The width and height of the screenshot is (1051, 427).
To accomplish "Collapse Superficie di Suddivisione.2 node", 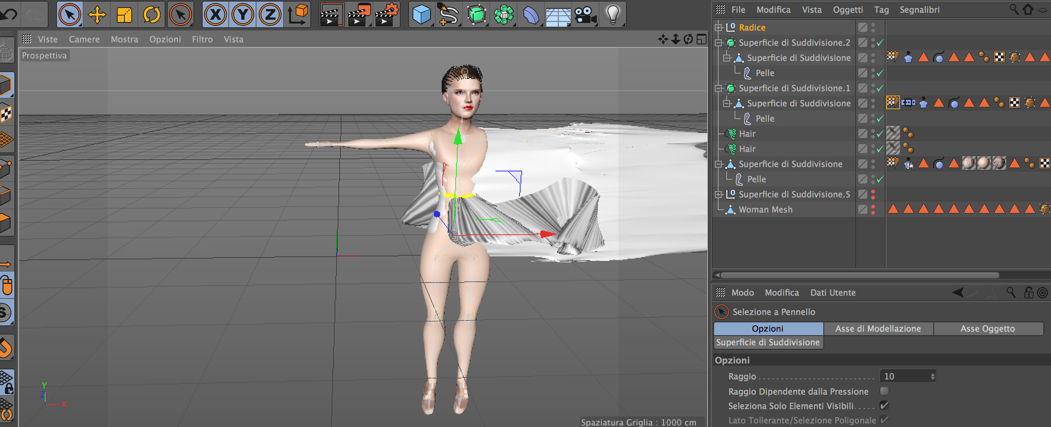I will 719,42.
